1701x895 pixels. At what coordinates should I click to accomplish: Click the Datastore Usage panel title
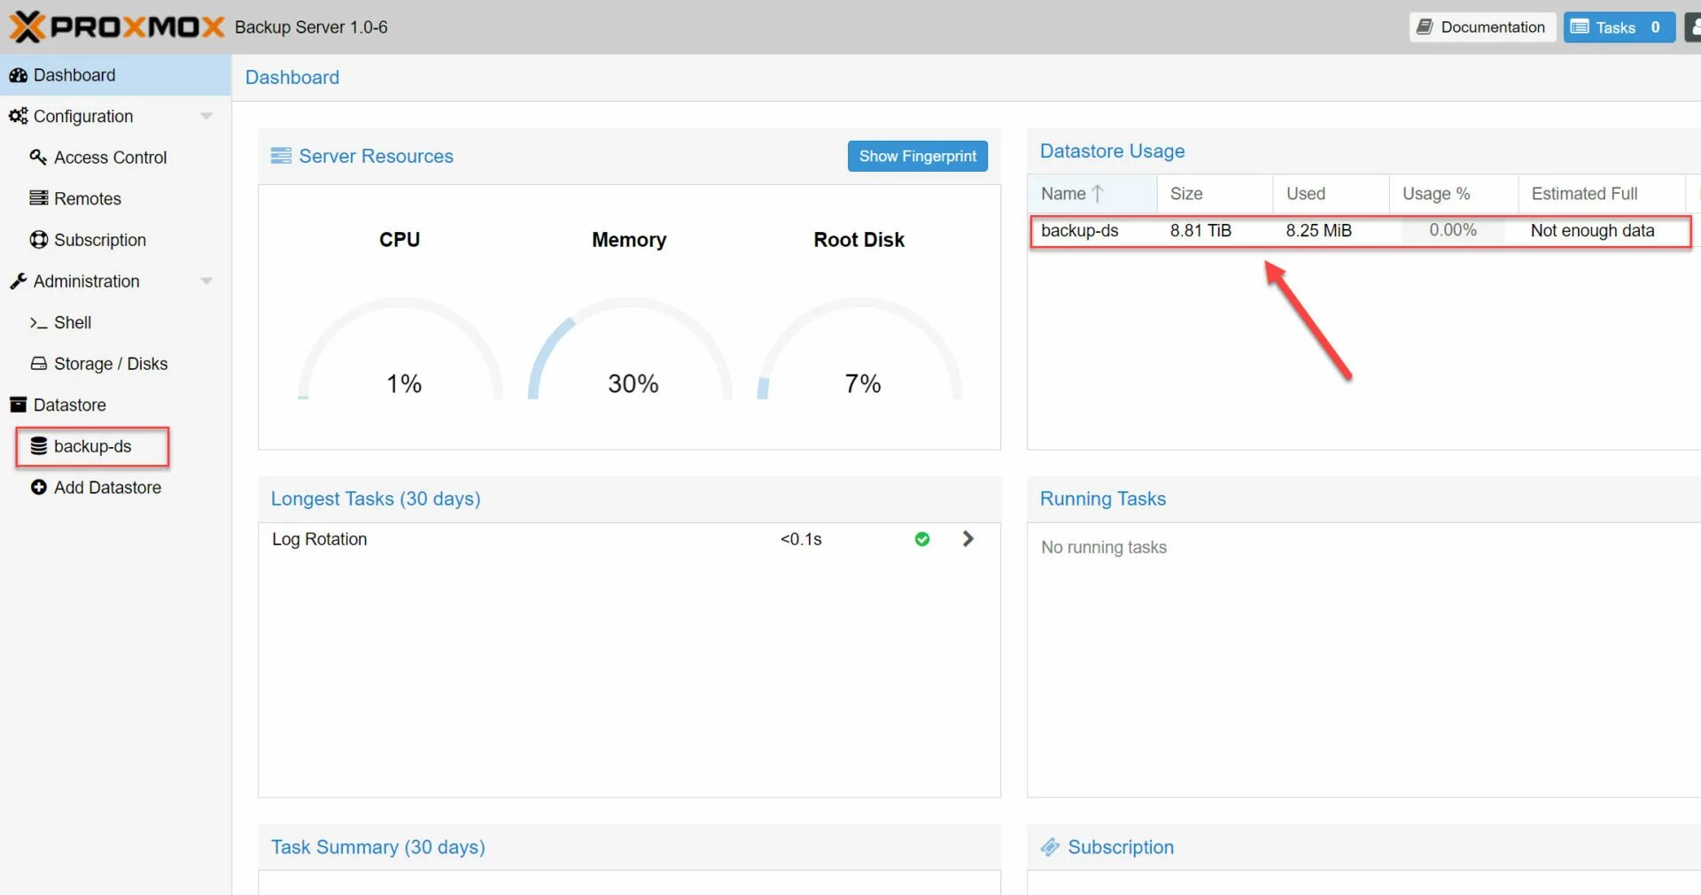pos(1112,151)
